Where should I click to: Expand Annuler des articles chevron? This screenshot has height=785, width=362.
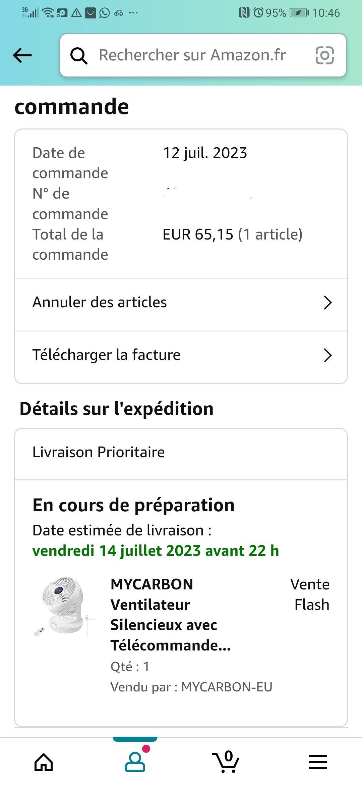pos(327,303)
